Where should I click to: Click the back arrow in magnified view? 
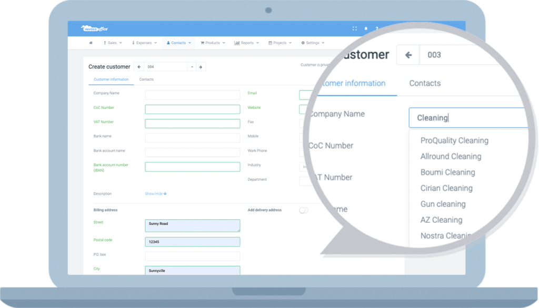pyautogui.click(x=408, y=55)
